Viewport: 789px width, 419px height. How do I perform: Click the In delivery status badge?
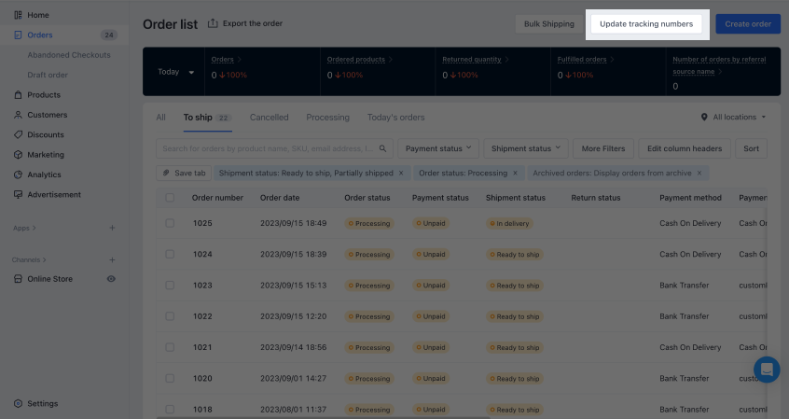pos(509,223)
